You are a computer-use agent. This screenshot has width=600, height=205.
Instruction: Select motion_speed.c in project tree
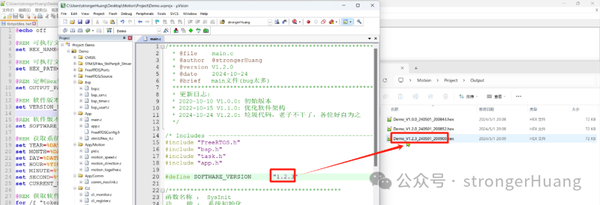[x=104, y=157]
